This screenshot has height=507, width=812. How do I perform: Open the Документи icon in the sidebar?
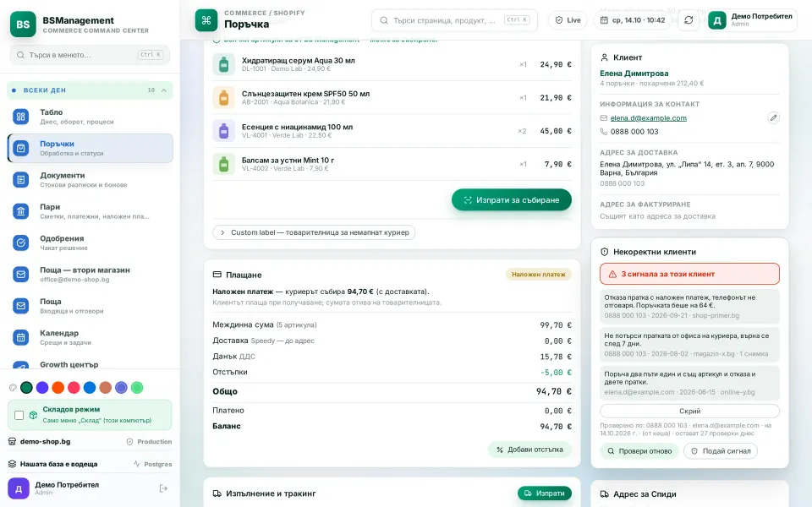(20, 179)
